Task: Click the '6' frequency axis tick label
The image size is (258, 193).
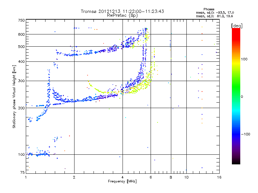Action: click(x=151, y=177)
